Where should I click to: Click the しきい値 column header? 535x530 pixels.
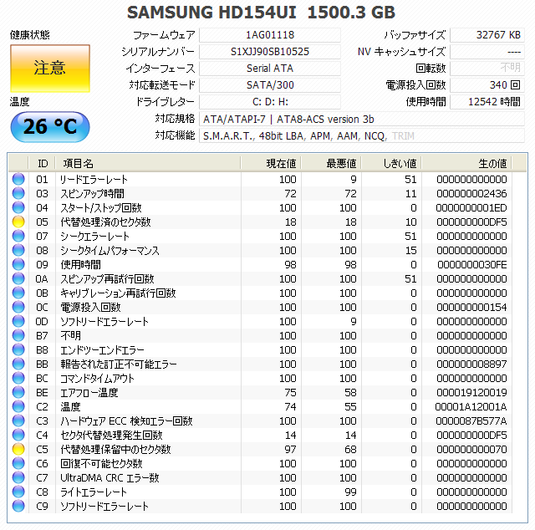[391, 164]
